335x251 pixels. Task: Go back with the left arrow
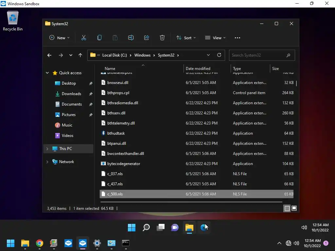coord(49,55)
